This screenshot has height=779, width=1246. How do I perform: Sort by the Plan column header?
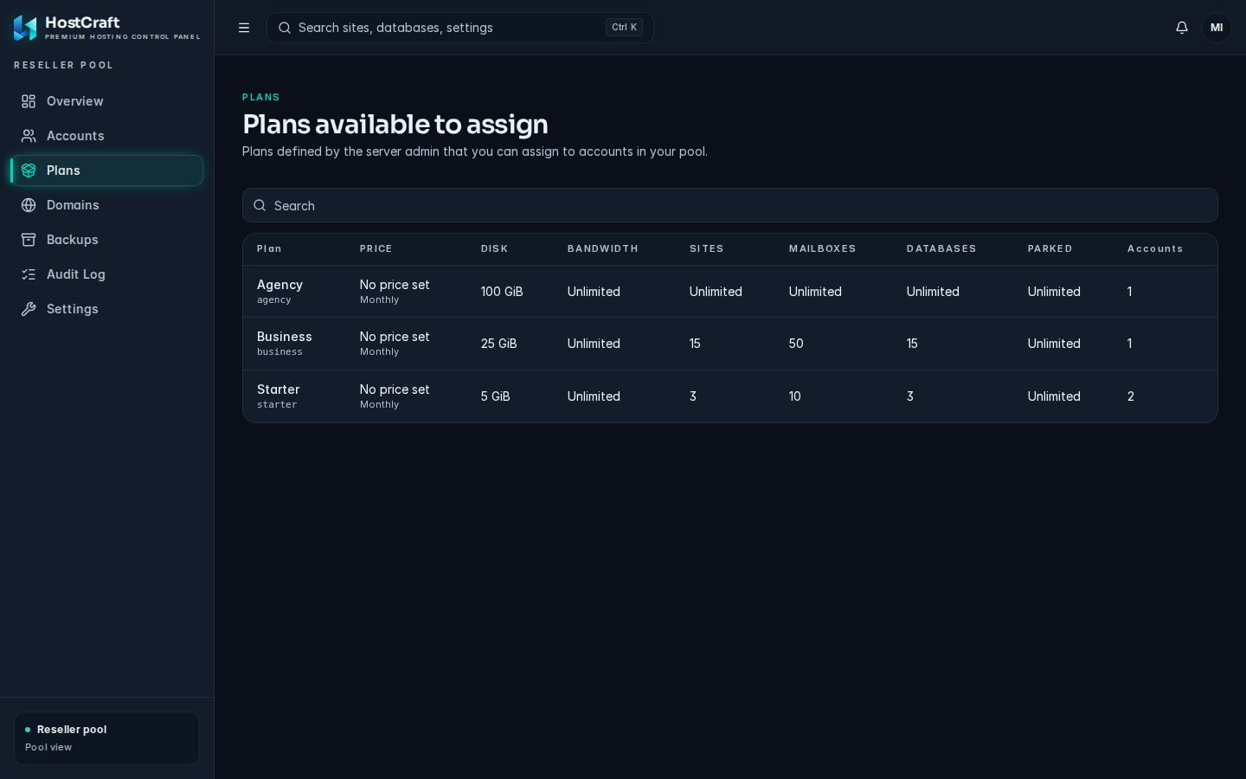pos(269,248)
